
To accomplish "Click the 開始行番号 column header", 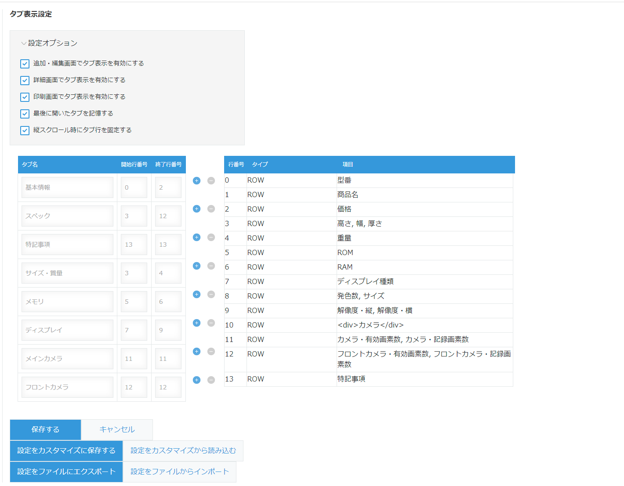I will click(134, 165).
